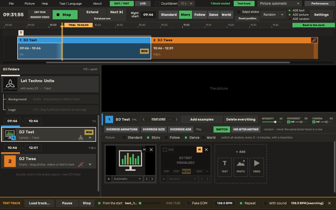Open the countdown 10 s dropdown
Image resolution: width=336 pixels, height=210 pixels.
(186, 4)
